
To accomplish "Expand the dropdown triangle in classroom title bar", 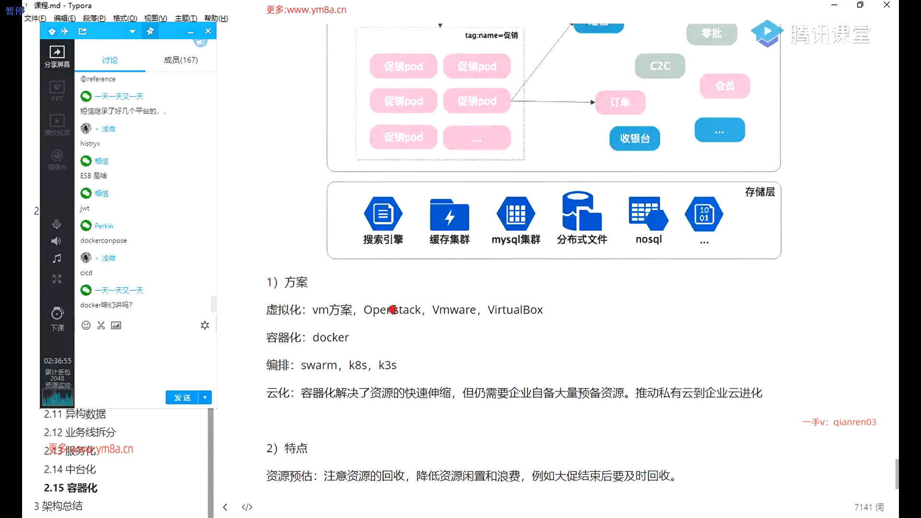I will click(x=132, y=32).
